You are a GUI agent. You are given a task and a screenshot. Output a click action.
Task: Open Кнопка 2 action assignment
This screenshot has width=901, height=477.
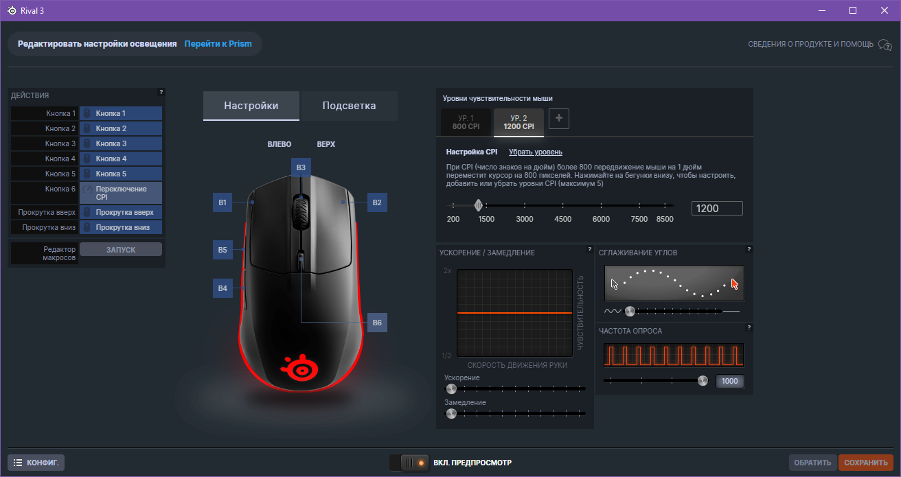coord(121,128)
